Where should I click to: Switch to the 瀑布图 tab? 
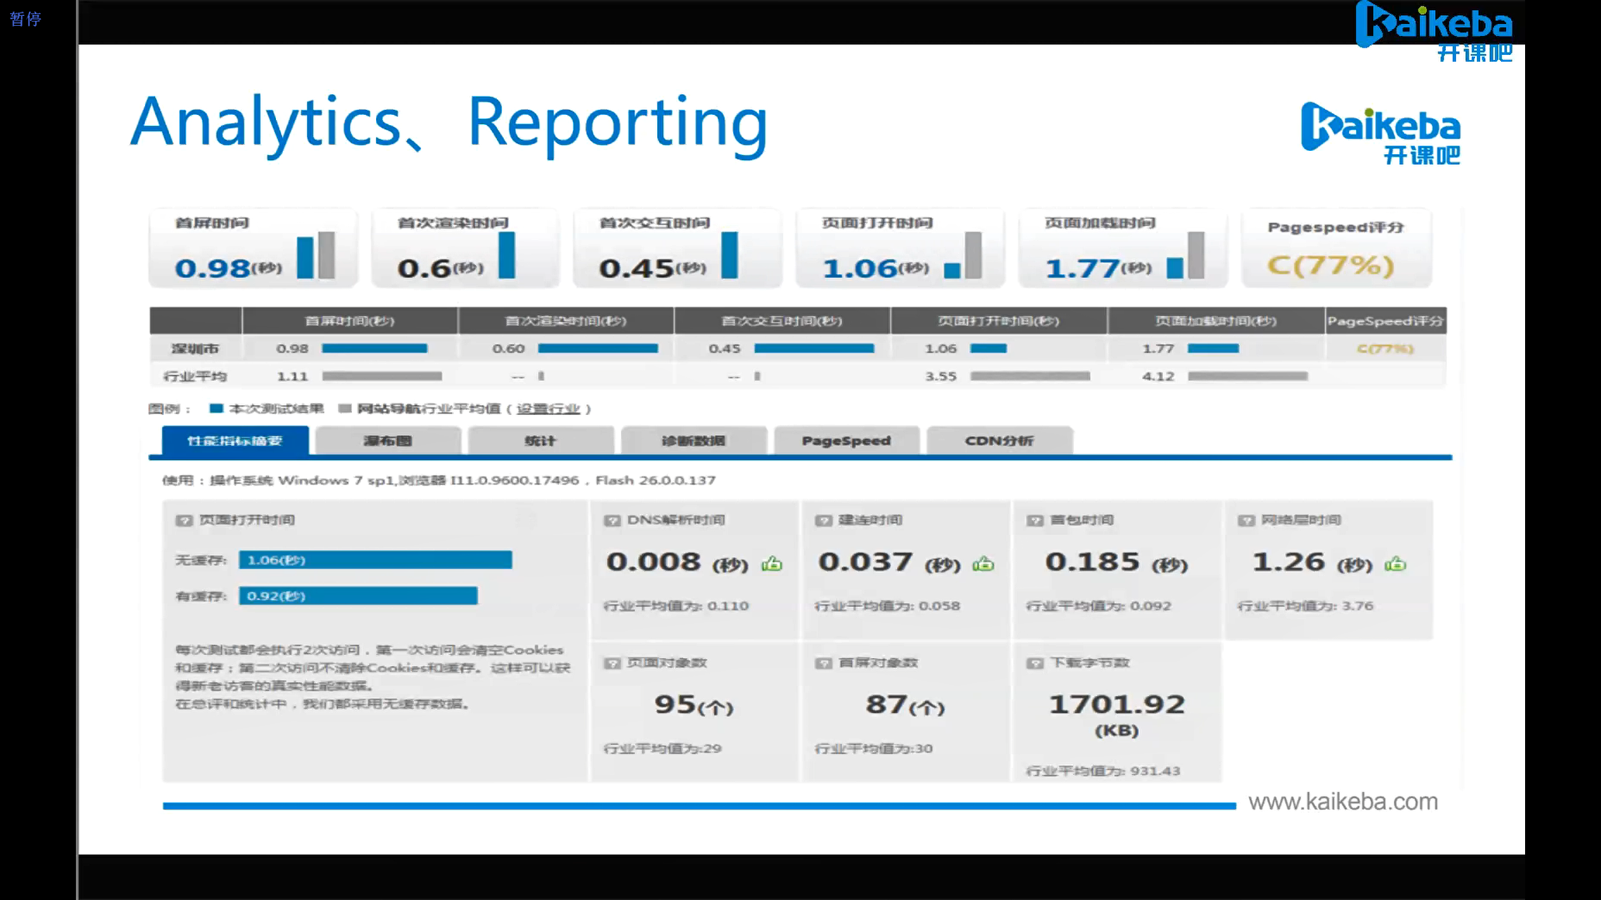(x=388, y=441)
